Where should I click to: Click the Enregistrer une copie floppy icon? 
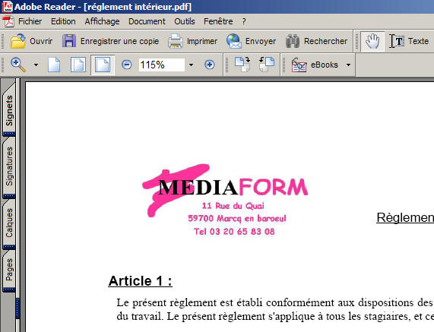point(69,41)
